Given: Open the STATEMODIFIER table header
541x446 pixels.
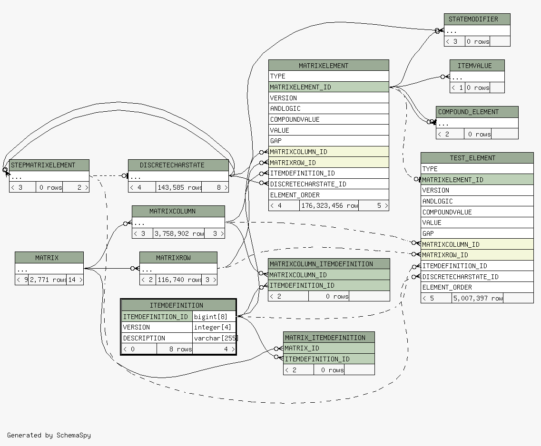Looking at the screenshot, I should pyautogui.click(x=477, y=19).
